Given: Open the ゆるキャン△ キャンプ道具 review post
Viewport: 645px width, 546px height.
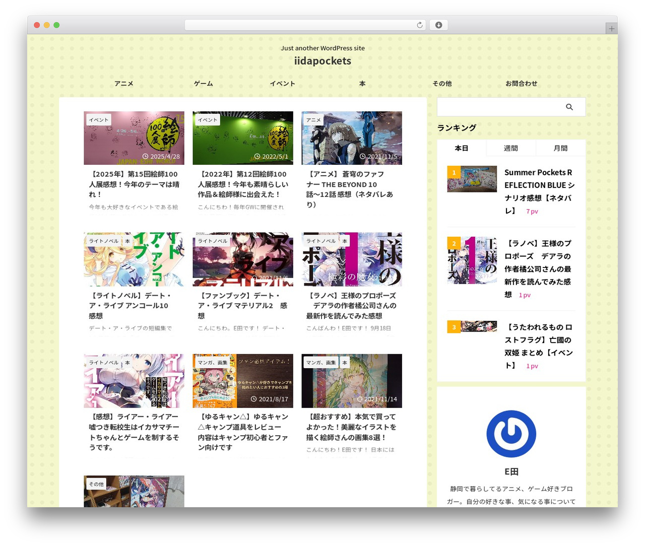Looking at the screenshot, I should 243,432.
